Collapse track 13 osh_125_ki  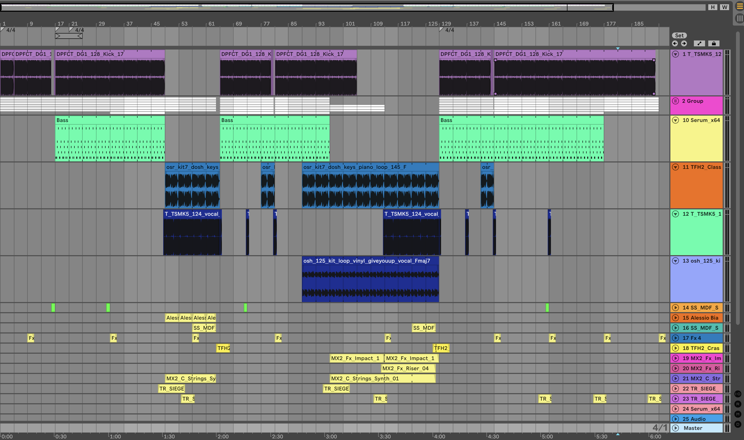tap(676, 261)
